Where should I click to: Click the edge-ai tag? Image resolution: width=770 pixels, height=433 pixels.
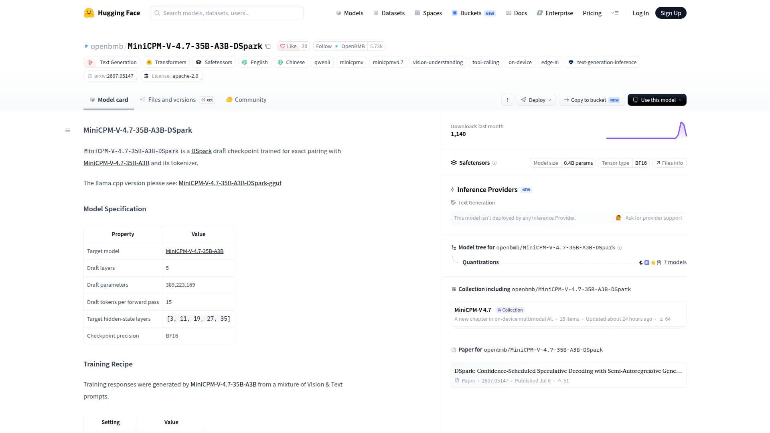(550, 62)
